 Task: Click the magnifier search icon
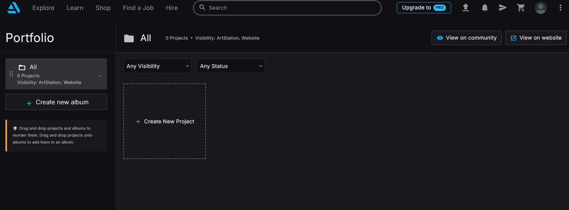point(202,8)
